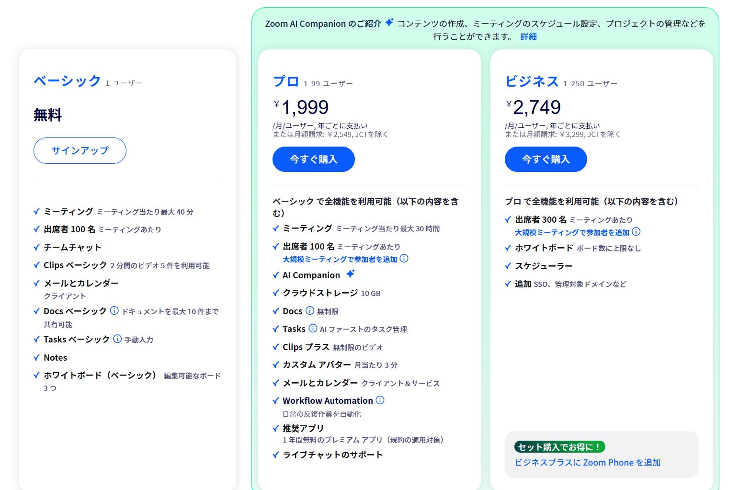739x490 pixels.
Task: Click 1-250 ユーザー label
Action: tap(590, 83)
